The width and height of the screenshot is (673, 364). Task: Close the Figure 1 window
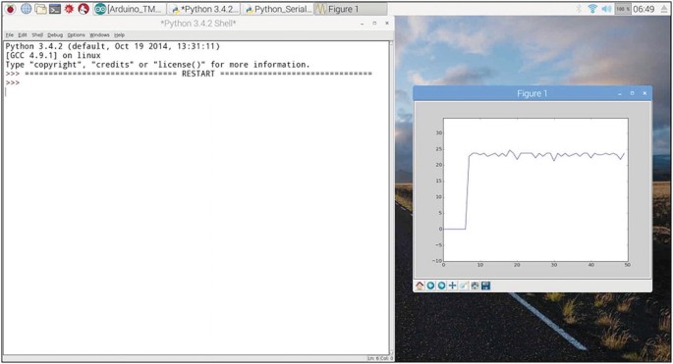pyautogui.click(x=645, y=93)
